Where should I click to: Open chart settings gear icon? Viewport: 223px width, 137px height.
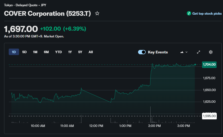tap(211, 52)
